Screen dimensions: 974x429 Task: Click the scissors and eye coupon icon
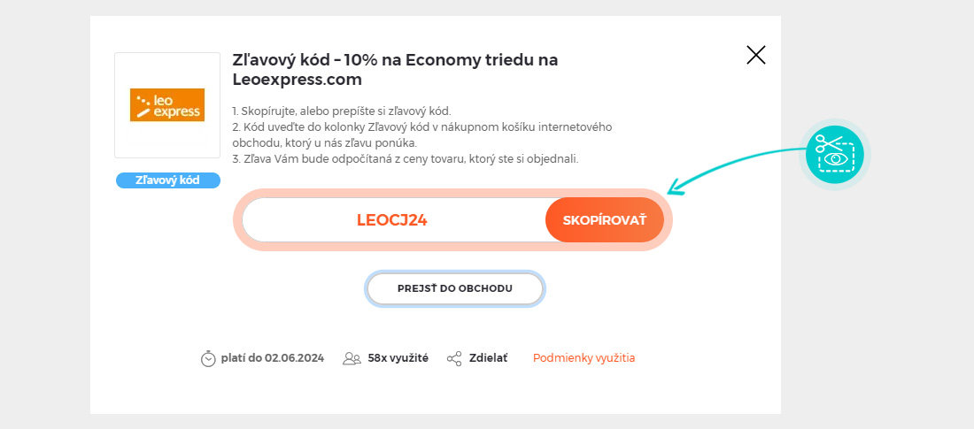(835, 155)
